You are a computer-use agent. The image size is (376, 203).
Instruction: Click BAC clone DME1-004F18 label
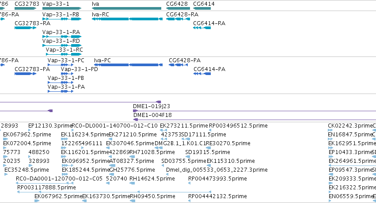pyautogui.click(x=152, y=115)
